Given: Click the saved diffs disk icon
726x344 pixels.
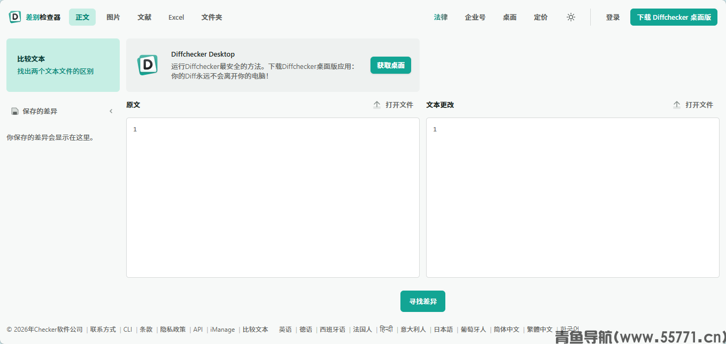Looking at the screenshot, I should [15, 111].
